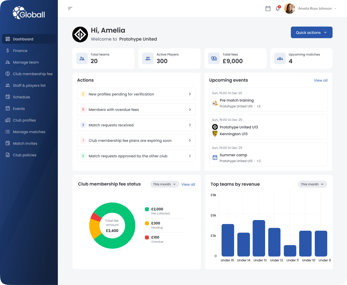Click the Summer camp calendar icon
Screen dimensions: 347x285
pos(215,158)
